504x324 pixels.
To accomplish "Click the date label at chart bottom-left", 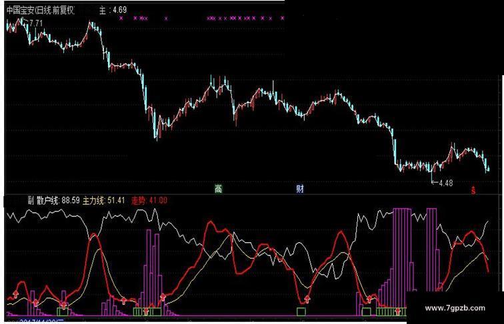I will [41, 321].
